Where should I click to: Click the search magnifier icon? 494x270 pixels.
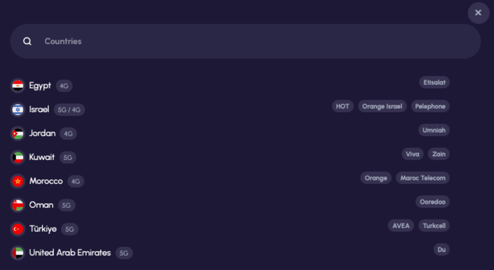[28, 41]
